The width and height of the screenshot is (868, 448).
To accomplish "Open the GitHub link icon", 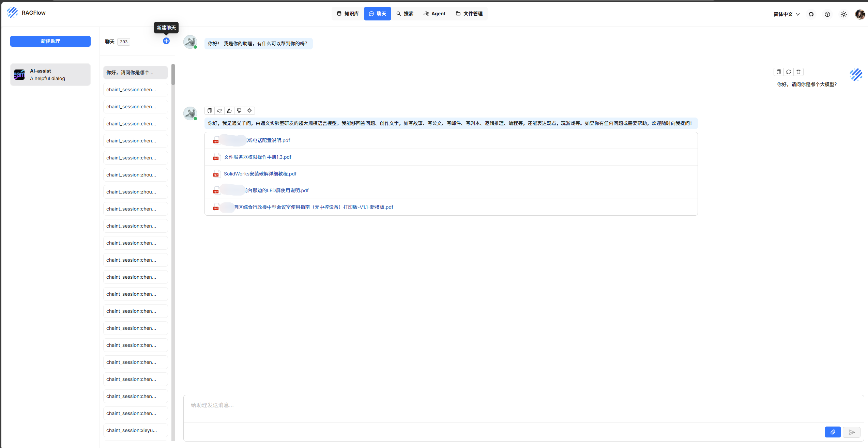I will 811,14.
